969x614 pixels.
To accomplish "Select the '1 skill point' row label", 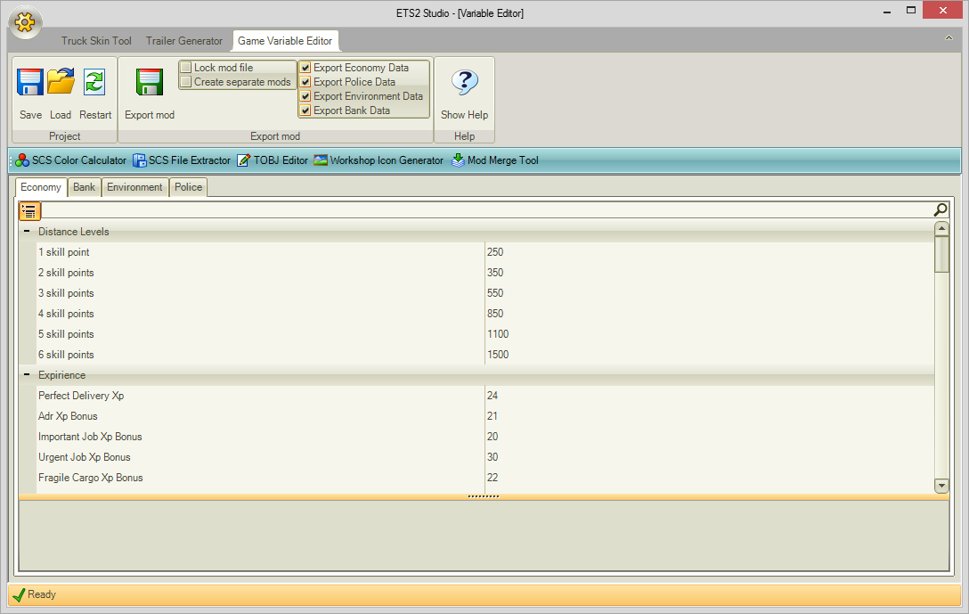I will 63,252.
